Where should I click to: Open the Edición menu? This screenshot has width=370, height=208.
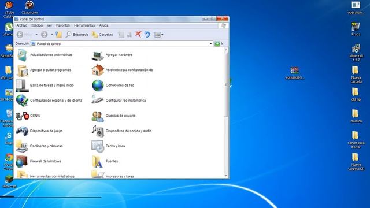[x=37, y=25]
